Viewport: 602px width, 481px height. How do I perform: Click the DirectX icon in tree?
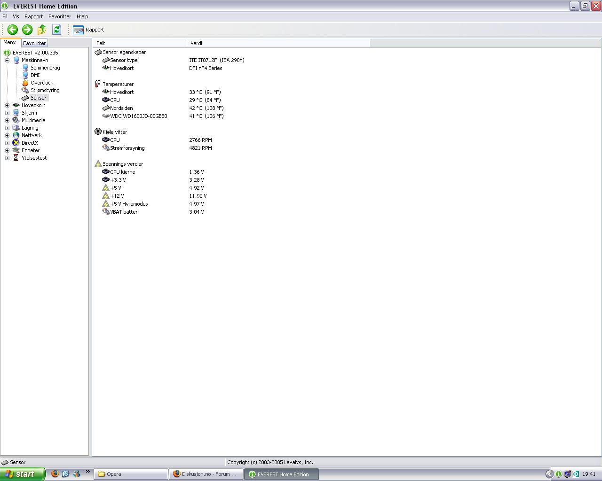16,143
